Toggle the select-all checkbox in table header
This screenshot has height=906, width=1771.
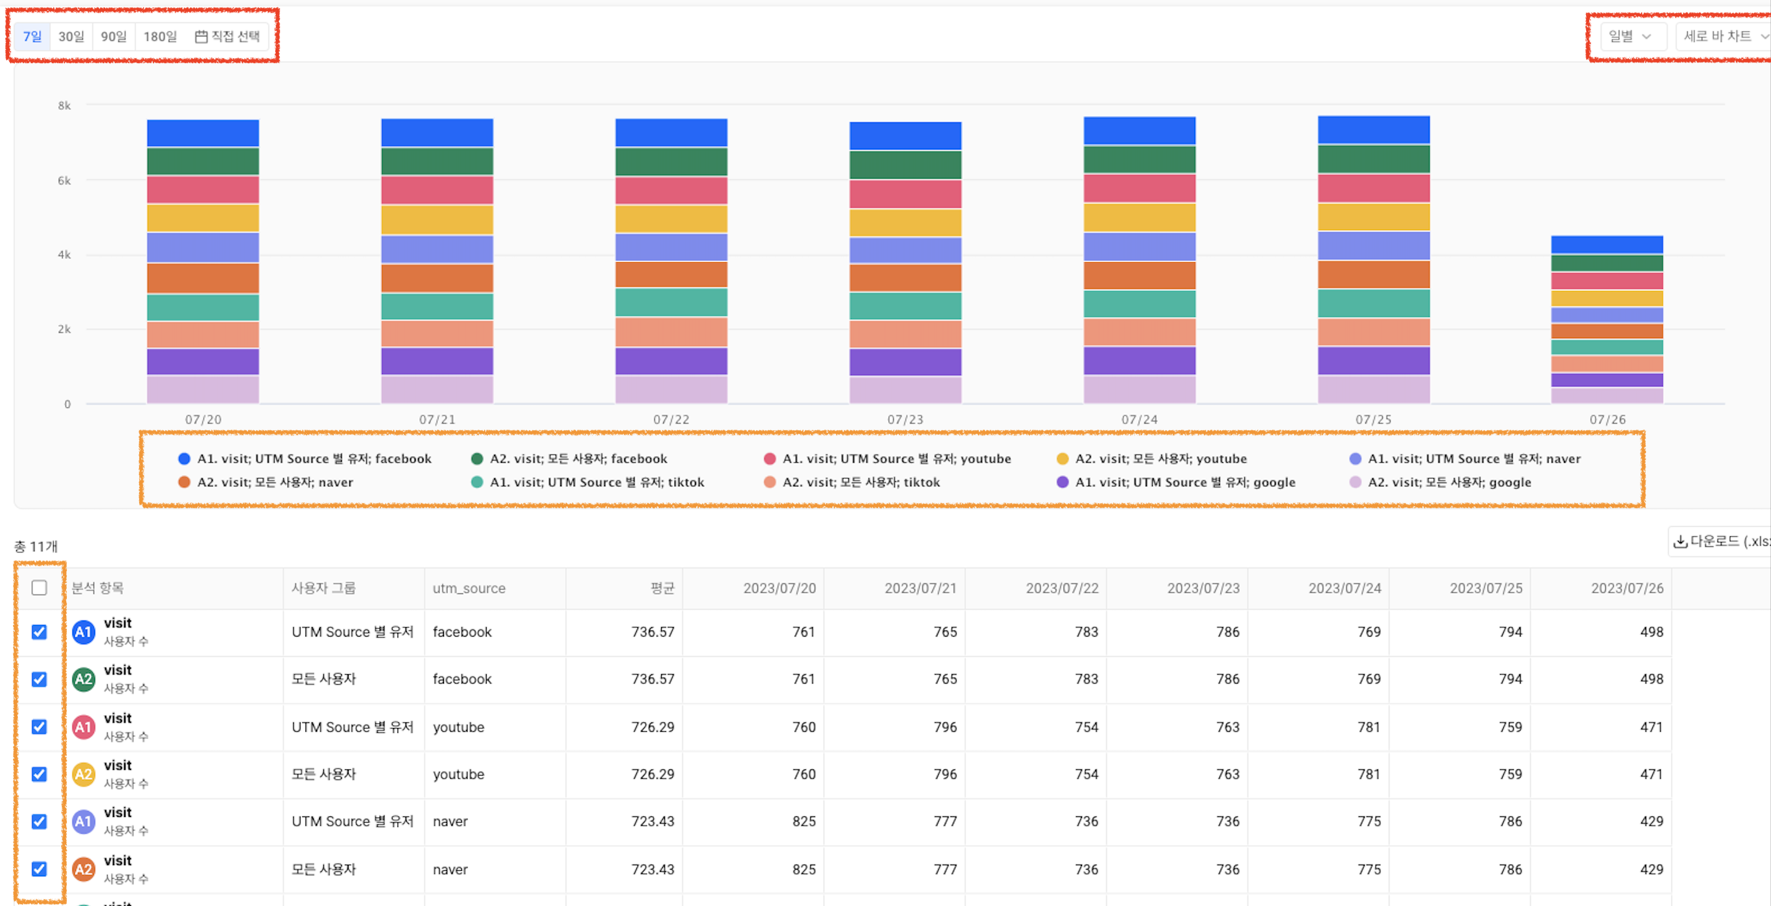[39, 588]
